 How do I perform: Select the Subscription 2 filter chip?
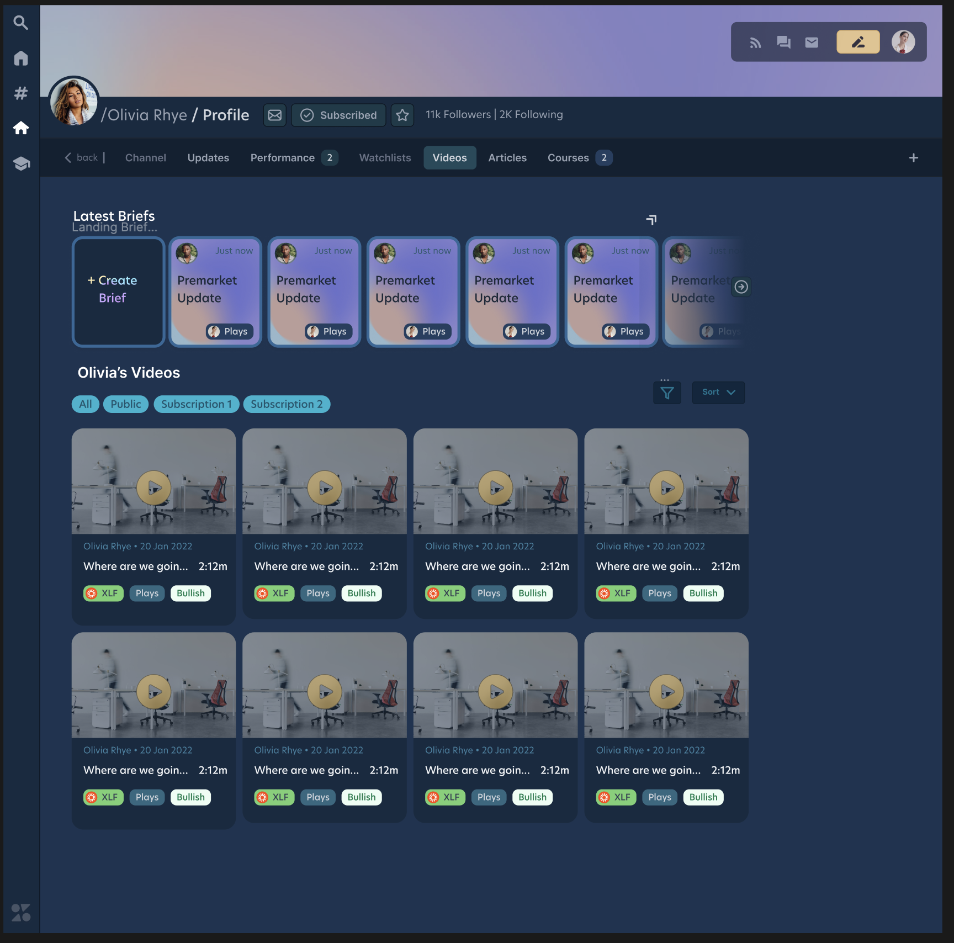(287, 404)
